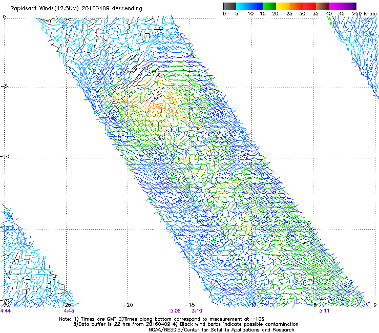The image size is (379, 333).
Task: Click the purple time label '3:09'
Action: click(x=176, y=311)
